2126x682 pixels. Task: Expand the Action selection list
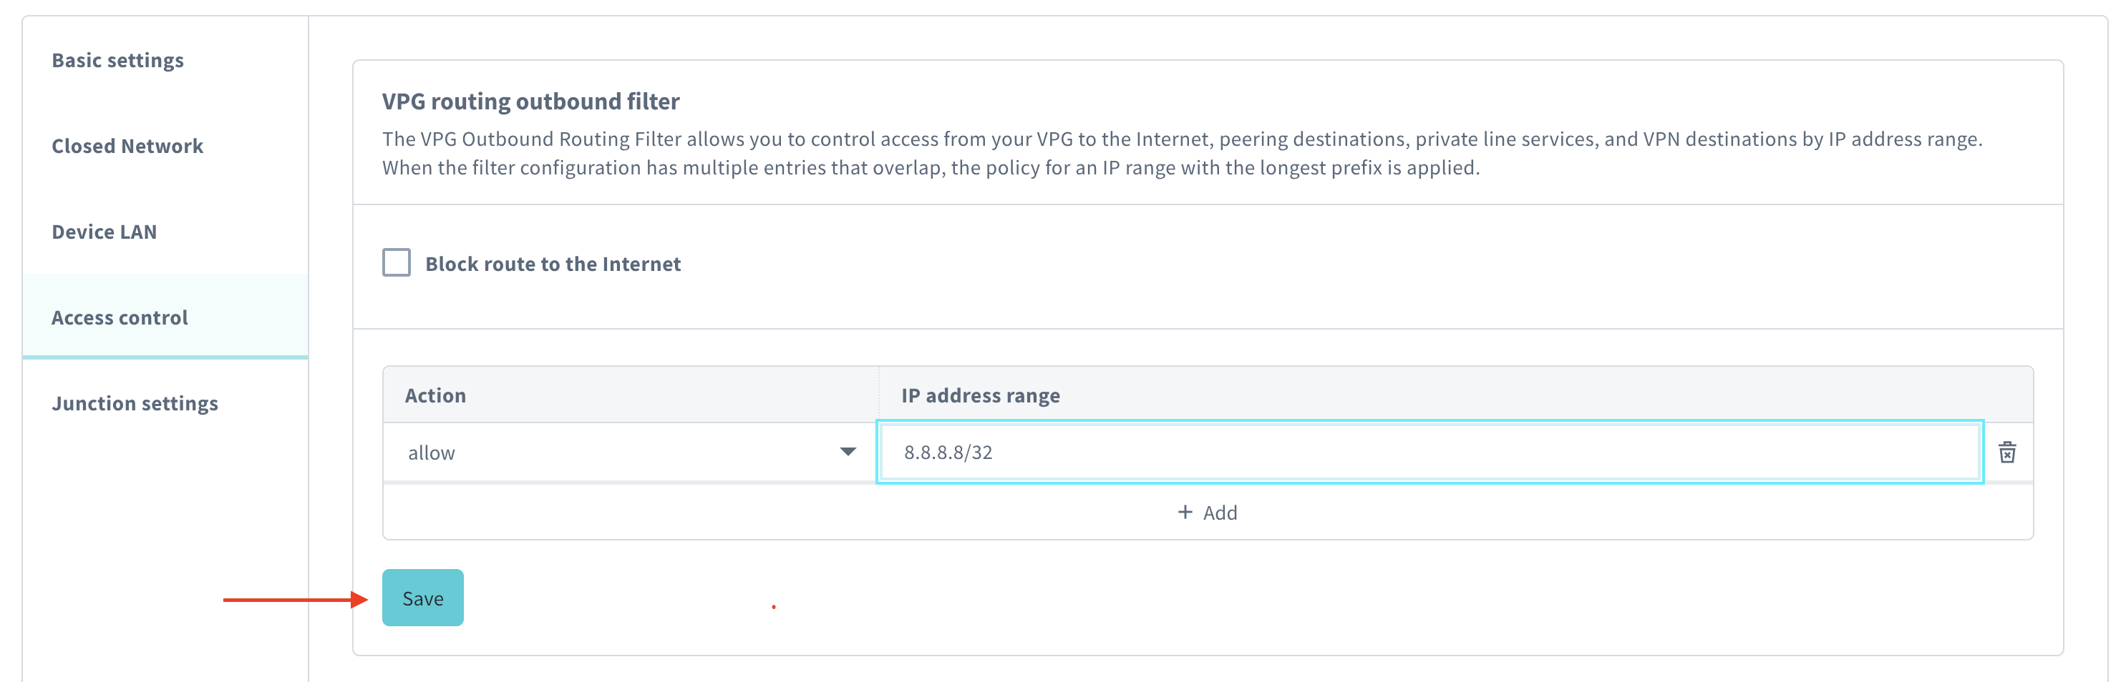point(847,452)
